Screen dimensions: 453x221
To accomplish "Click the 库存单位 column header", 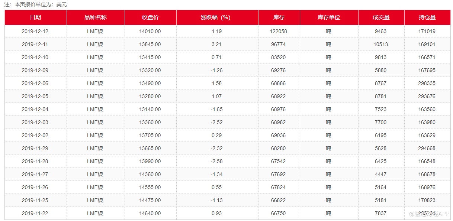I will click(x=329, y=17).
